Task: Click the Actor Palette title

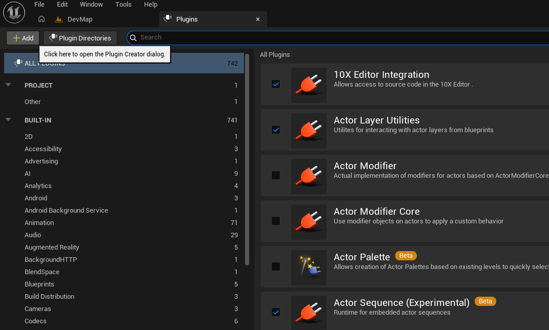Action: [x=362, y=257]
